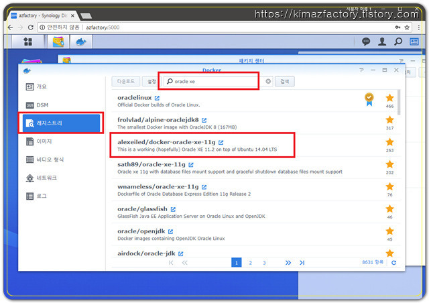Open DSM search magnifier icon

tap(398, 42)
